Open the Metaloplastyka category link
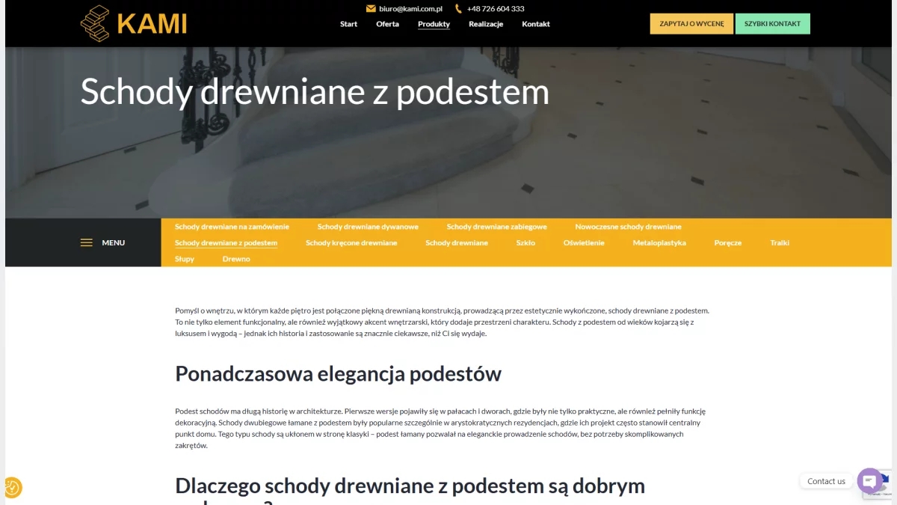 [659, 243]
